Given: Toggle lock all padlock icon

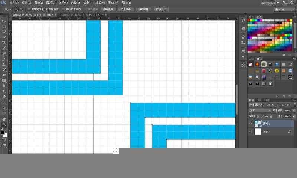Looking at the screenshot, I should point(271,117).
